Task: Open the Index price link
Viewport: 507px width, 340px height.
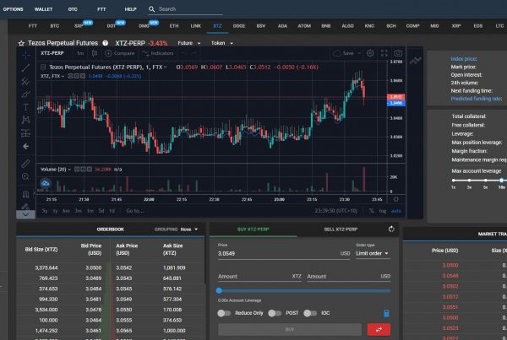Action: click(464, 59)
